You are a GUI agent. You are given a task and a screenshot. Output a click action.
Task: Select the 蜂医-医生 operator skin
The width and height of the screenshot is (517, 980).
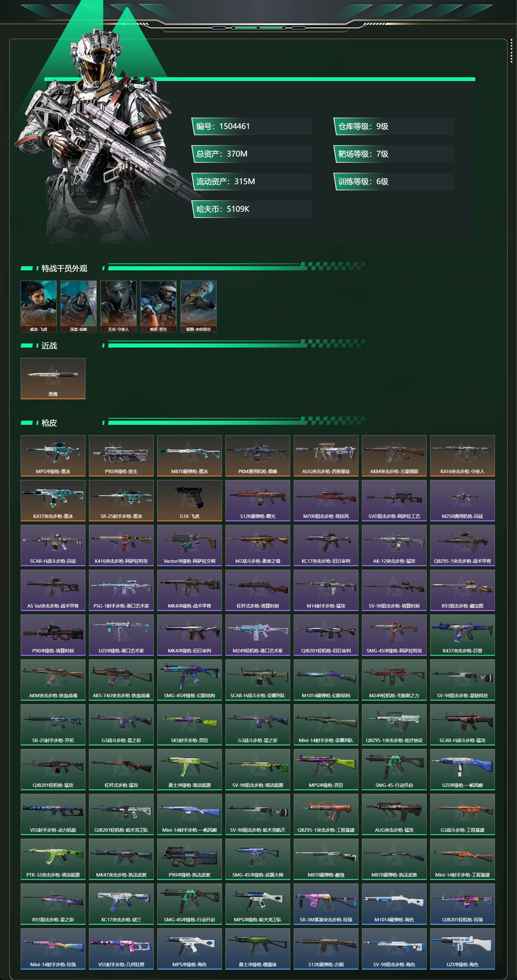click(159, 307)
